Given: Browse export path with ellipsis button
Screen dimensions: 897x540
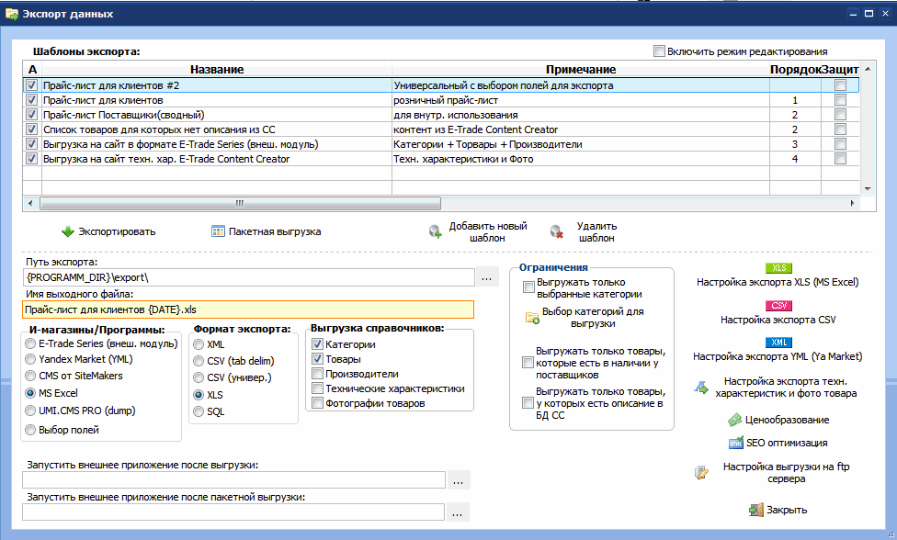Looking at the screenshot, I should (x=487, y=277).
